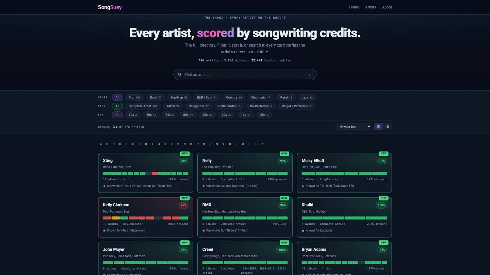
Task: Open the Artists nav link
Action: [371, 7]
